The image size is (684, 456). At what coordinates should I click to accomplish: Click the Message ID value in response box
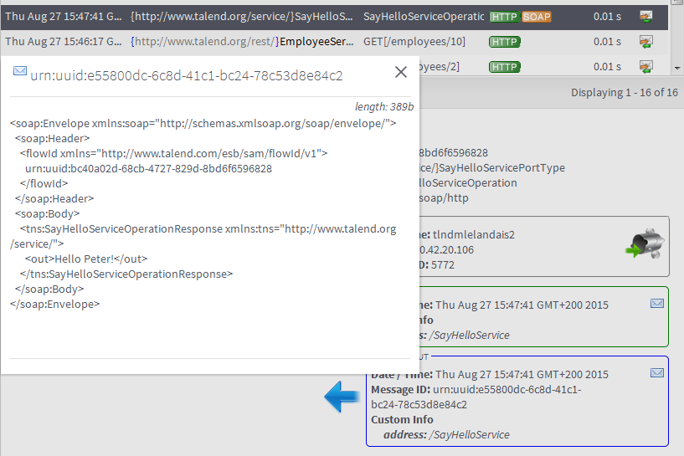point(476,397)
